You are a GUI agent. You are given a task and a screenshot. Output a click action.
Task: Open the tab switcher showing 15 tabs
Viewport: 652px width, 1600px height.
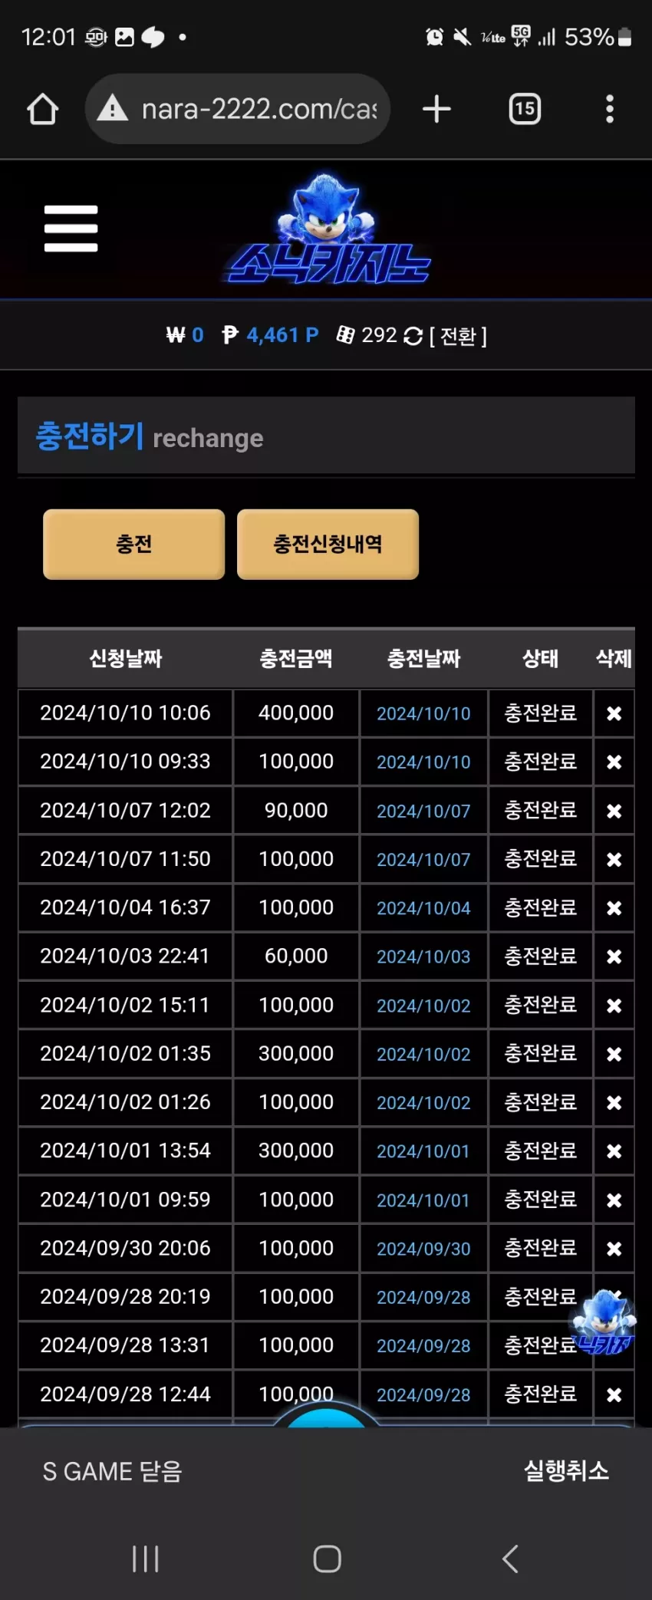tap(525, 109)
